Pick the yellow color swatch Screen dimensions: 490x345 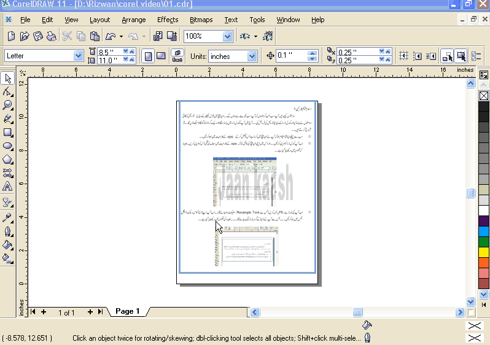484,252
